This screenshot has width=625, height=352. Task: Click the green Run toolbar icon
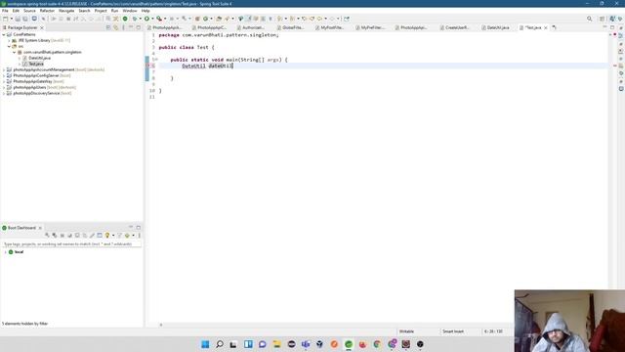(146, 19)
